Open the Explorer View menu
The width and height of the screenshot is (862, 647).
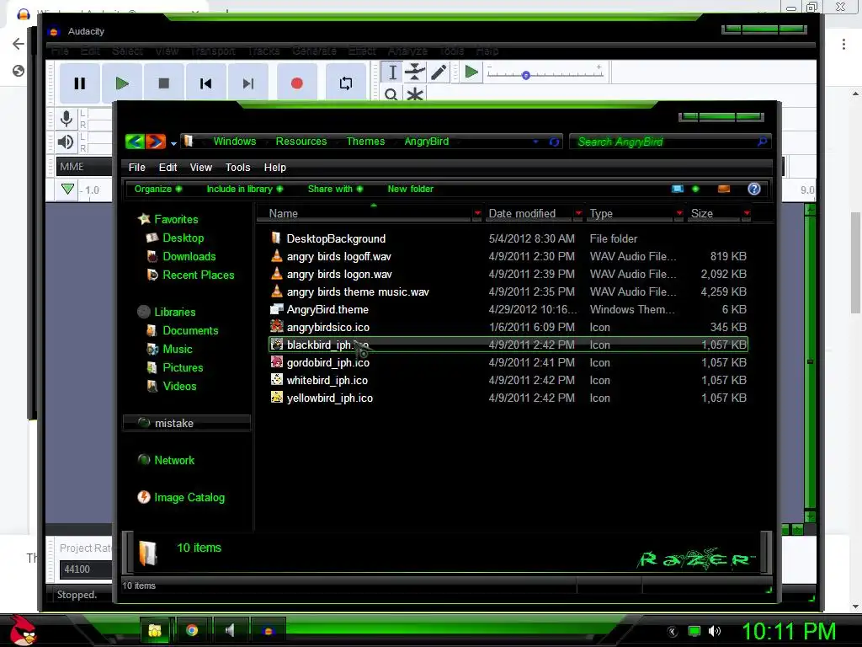pyautogui.click(x=200, y=168)
